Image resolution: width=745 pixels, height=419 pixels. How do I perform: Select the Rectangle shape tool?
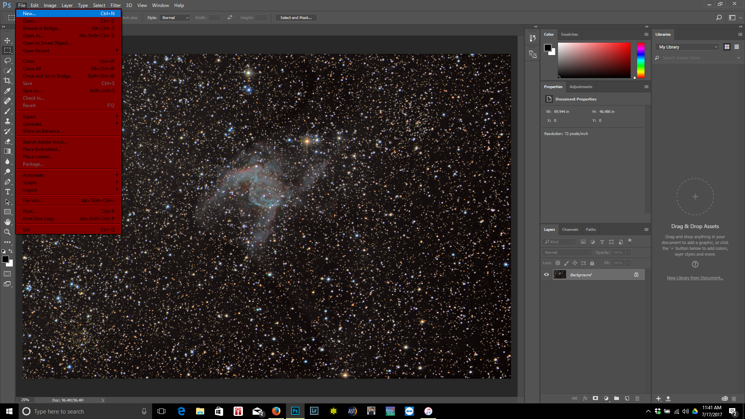tap(7, 212)
